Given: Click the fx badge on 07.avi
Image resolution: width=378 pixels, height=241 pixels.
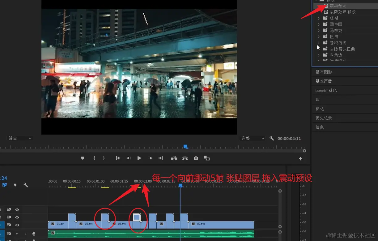Looking at the screenshot, I should 193,224.
